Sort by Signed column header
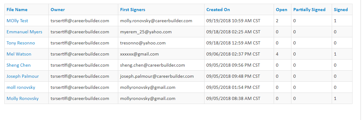The width and height of the screenshot is (364, 120). click(x=341, y=10)
